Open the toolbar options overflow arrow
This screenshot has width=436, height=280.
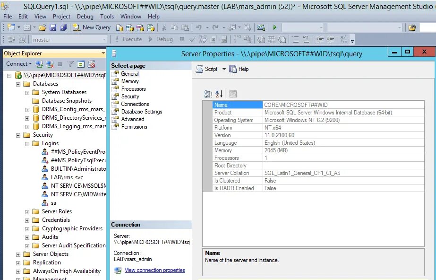[352, 41]
